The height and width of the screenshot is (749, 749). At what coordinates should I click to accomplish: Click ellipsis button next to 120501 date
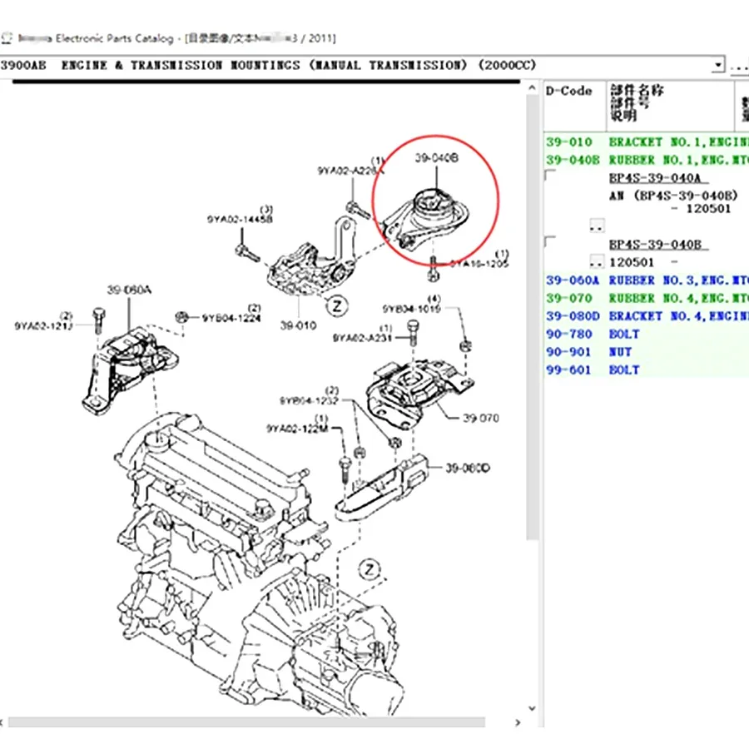pyautogui.click(x=597, y=261)
